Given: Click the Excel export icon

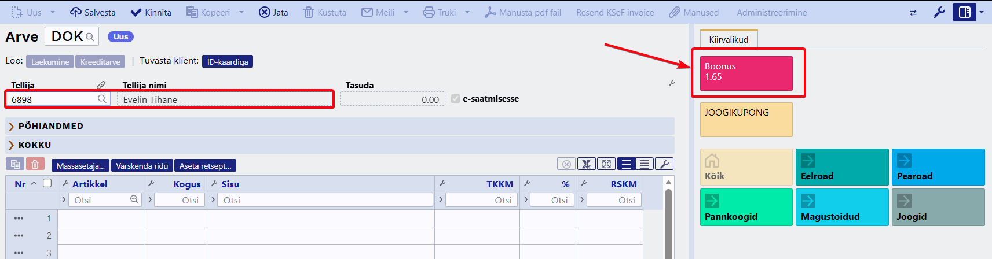Looking at the screenshot, I should (x=587, y=164).
